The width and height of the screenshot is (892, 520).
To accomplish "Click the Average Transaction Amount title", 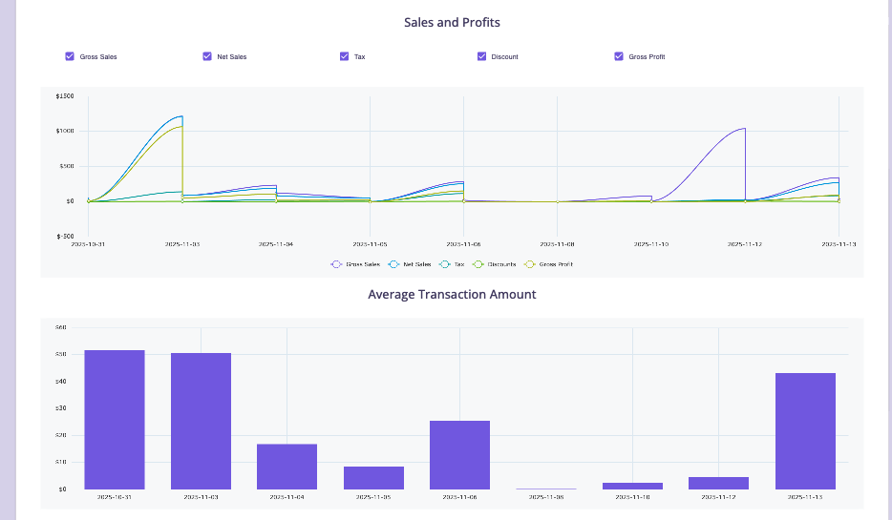I will click(452, 295).
